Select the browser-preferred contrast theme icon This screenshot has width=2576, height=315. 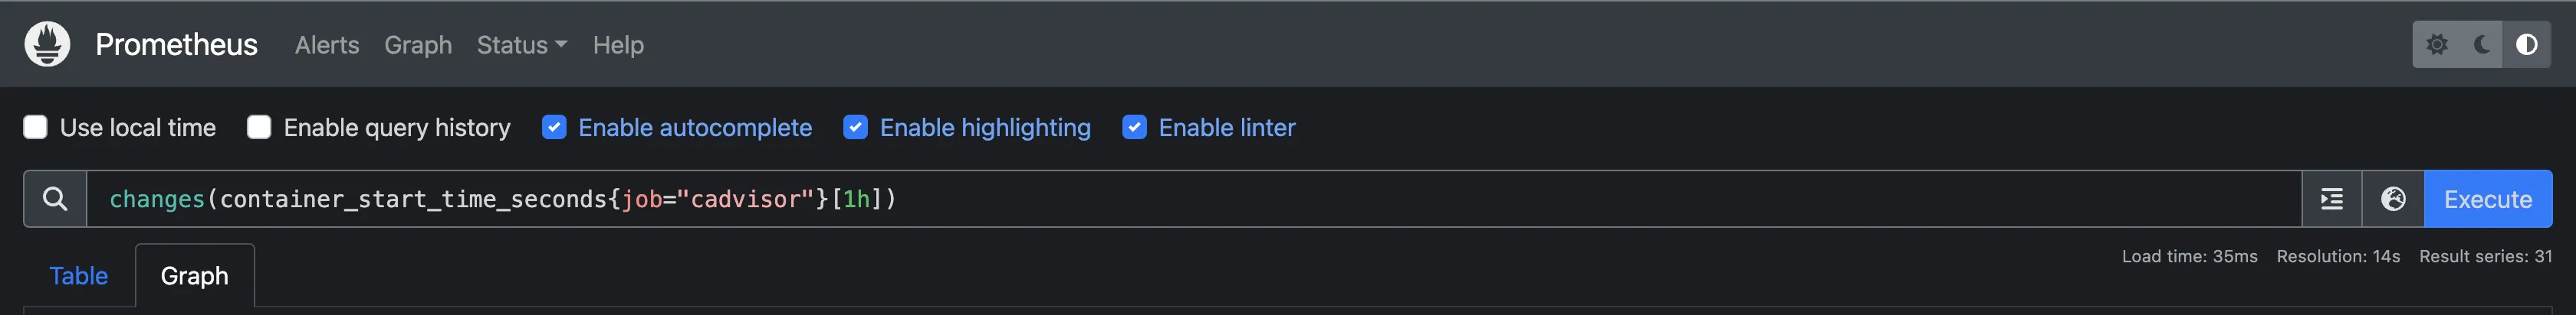[2526, 45]
